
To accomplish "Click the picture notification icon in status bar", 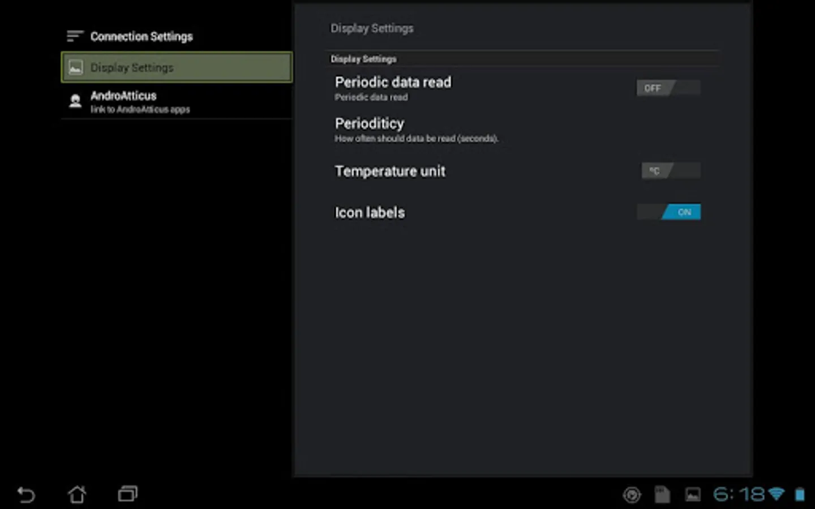I will (x=693, y=495).
